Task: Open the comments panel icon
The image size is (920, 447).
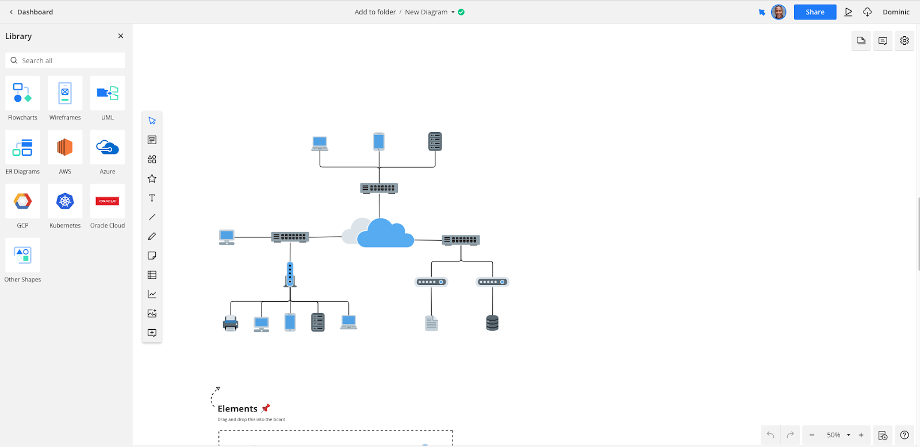Action: (x=883, y=41)
